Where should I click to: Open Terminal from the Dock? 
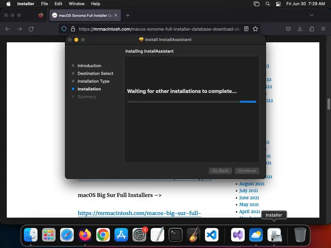pyautogui.click(x=176, y=235)
